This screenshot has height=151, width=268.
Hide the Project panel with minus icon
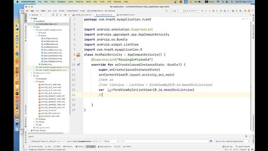(69, 15)
